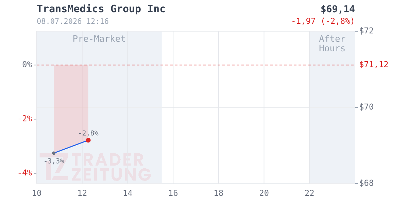Click the 16 hour axis tick
Viewport: 408px width, 204px height.
pos(173,193)
